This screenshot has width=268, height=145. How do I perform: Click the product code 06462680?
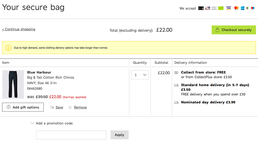tap(34, 88)
